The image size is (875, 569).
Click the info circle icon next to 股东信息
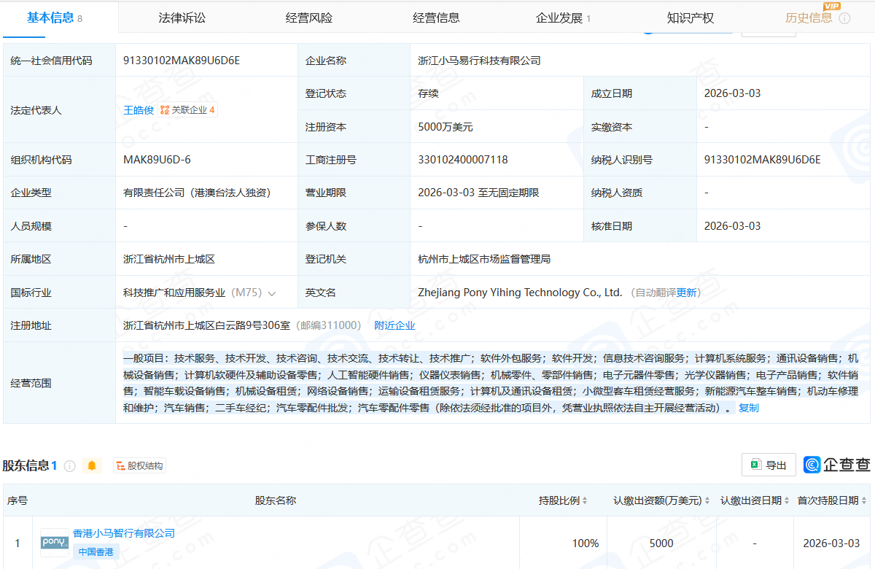(x=69, y=465)
